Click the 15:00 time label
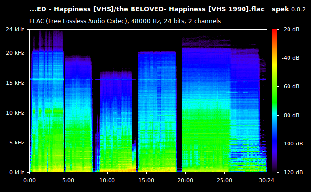Viewport: 311px width, 192px height. click(x=146, y=180)
